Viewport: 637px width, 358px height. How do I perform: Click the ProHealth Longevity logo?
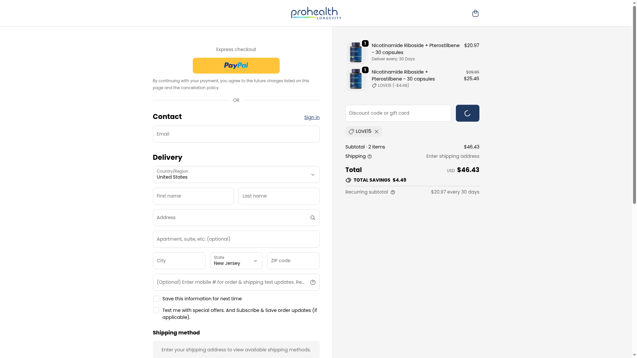pos(316,13)
